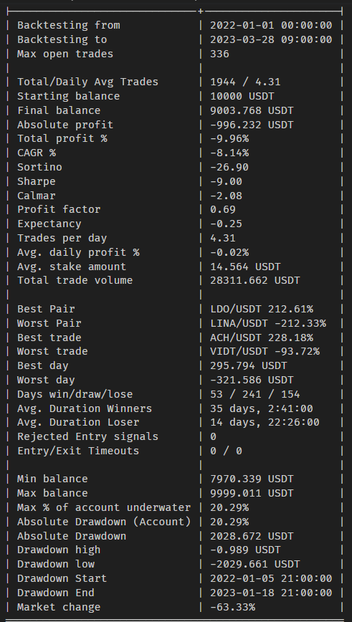The image size is (352, 622).
Task: Select the value '53 / 241 / 154'
Action: [255, 394]
